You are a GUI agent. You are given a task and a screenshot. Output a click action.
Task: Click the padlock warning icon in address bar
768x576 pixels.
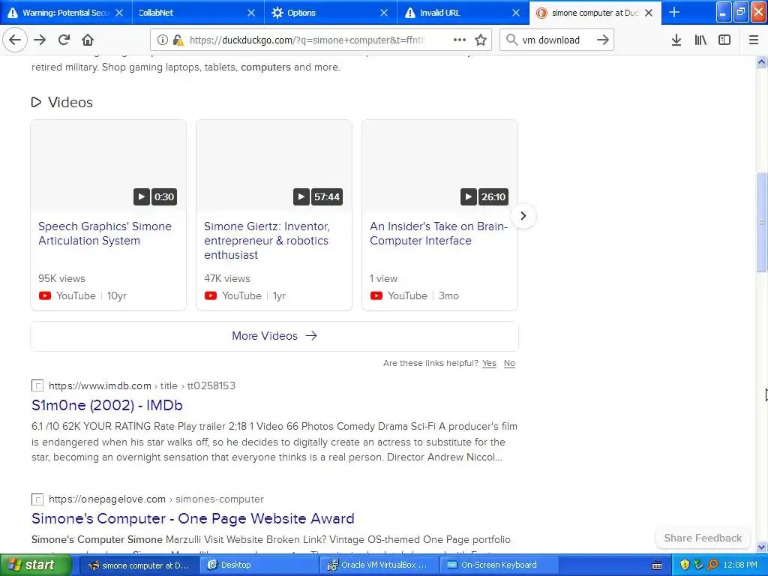pyautogui.click(x=178, y=40)
